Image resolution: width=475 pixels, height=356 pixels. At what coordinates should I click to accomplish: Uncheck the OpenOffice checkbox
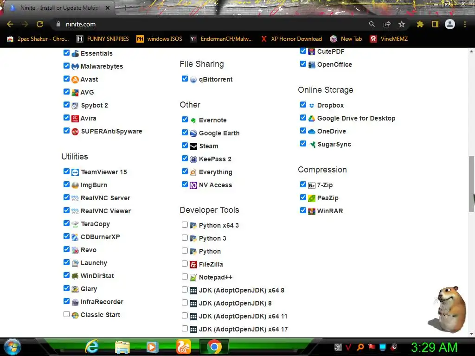tap(303, 64)
